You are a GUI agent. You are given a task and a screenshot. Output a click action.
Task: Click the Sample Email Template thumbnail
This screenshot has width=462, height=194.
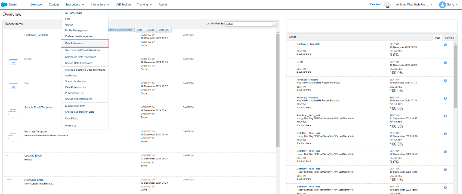tap(13, 112)
